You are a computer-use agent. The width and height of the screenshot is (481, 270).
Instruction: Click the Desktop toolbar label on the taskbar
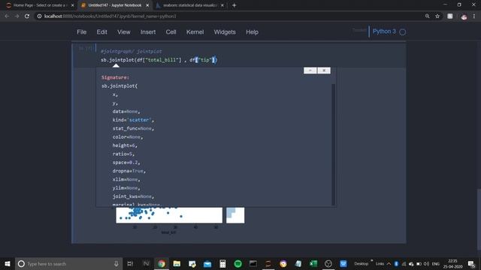361,263
